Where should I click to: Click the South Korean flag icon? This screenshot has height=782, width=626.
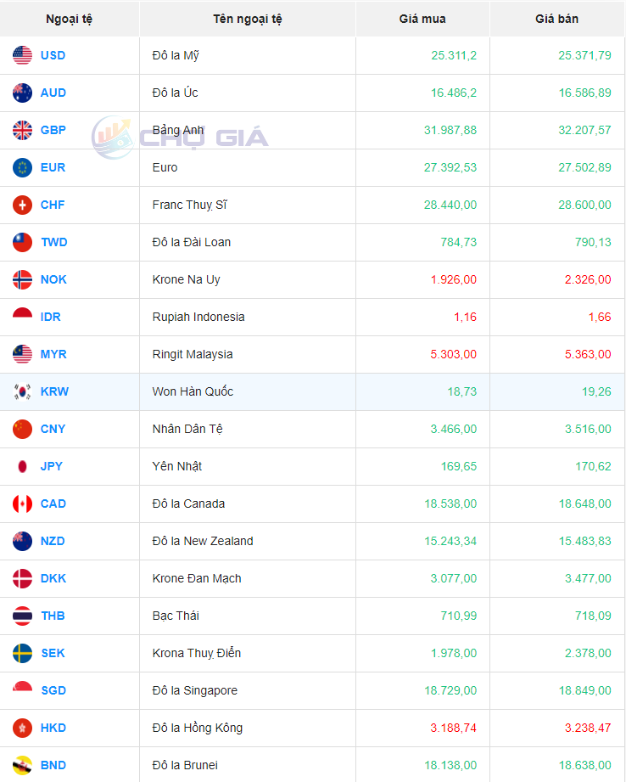(23, 392)
